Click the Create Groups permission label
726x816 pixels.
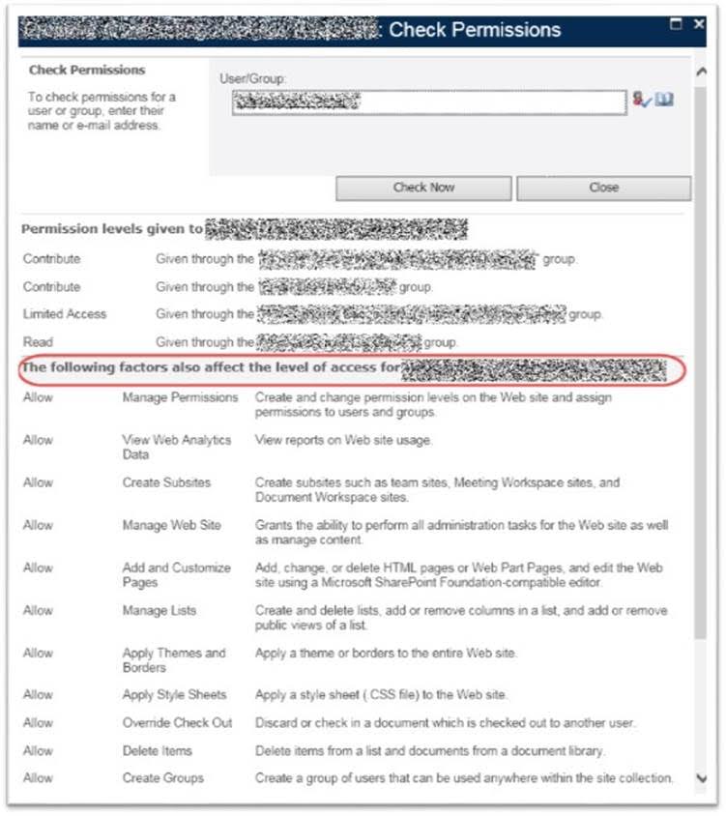(x=162, y=778)
